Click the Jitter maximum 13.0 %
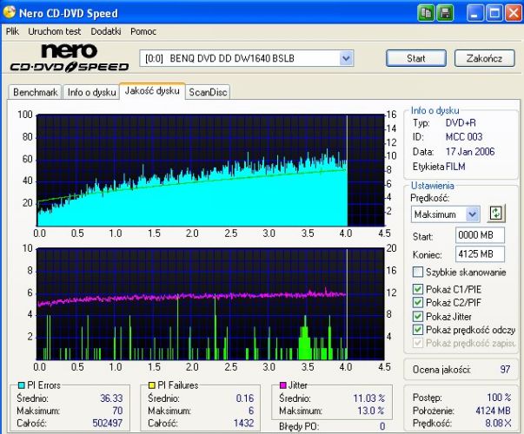Screen dimensions: 524x434 pos(371,411)
